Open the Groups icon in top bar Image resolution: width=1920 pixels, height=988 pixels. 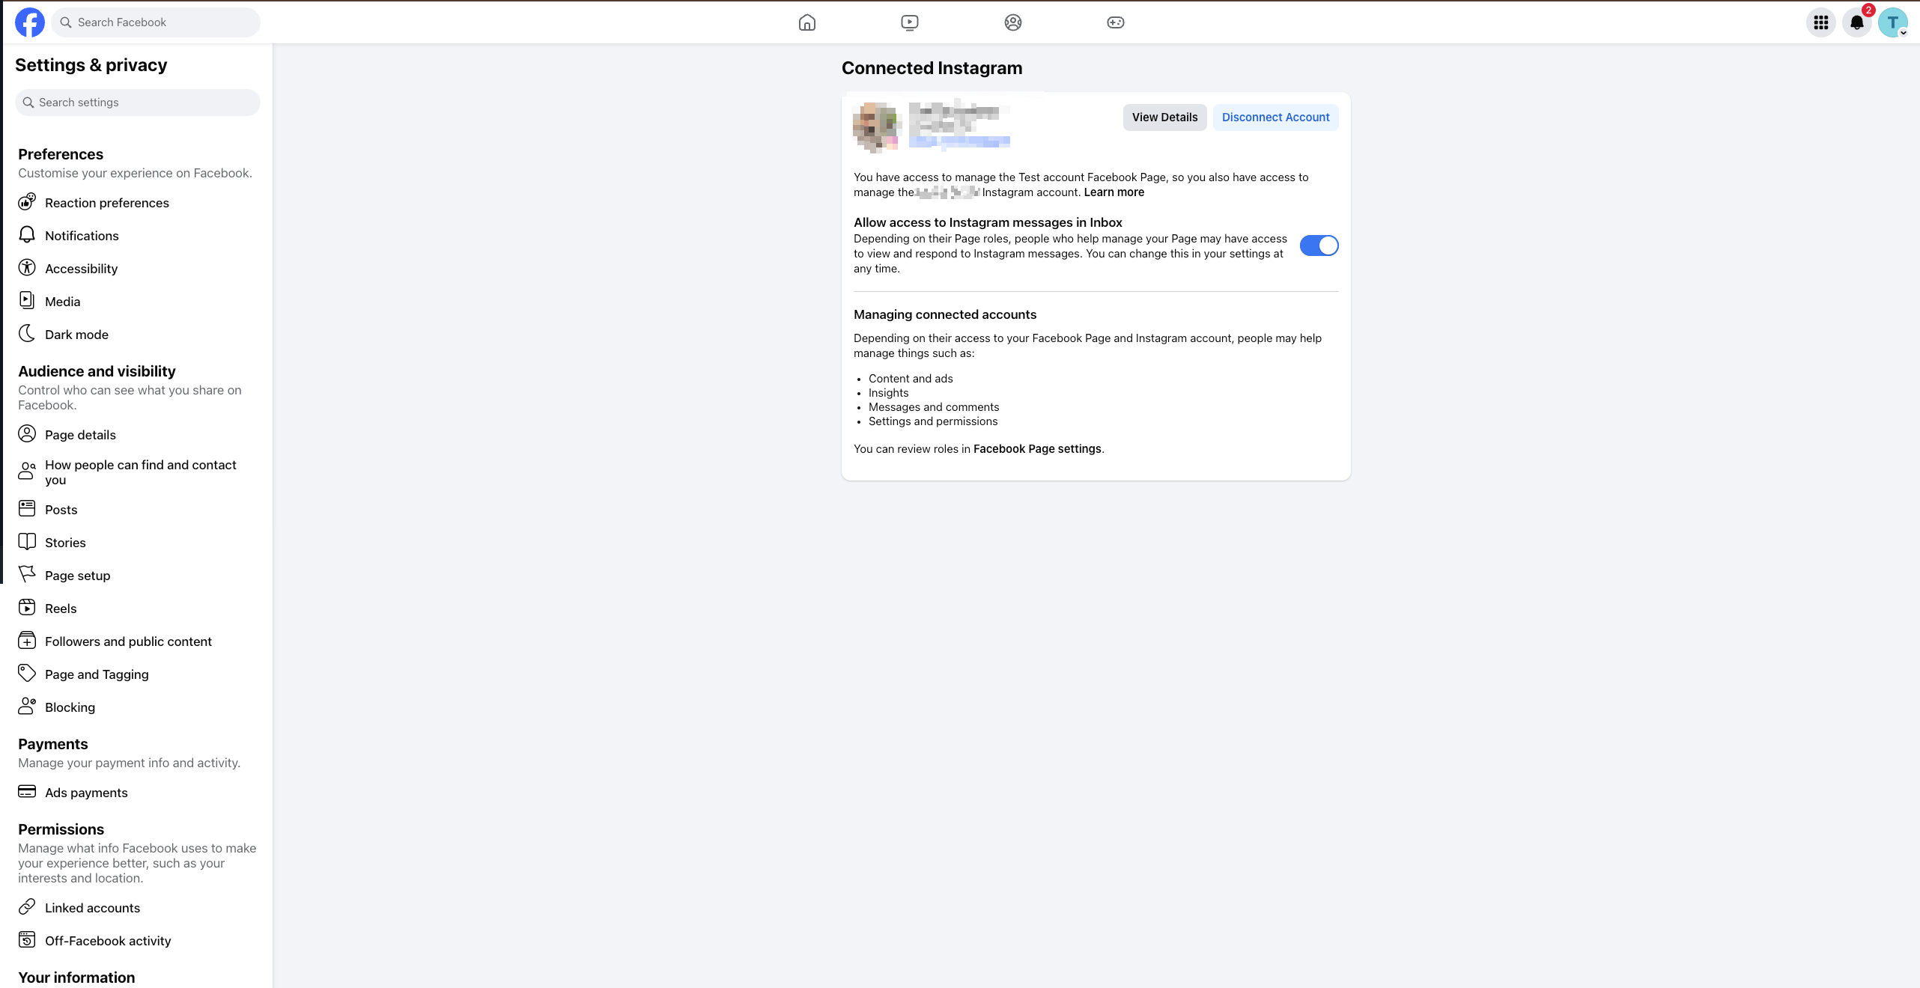[1013, 22]
